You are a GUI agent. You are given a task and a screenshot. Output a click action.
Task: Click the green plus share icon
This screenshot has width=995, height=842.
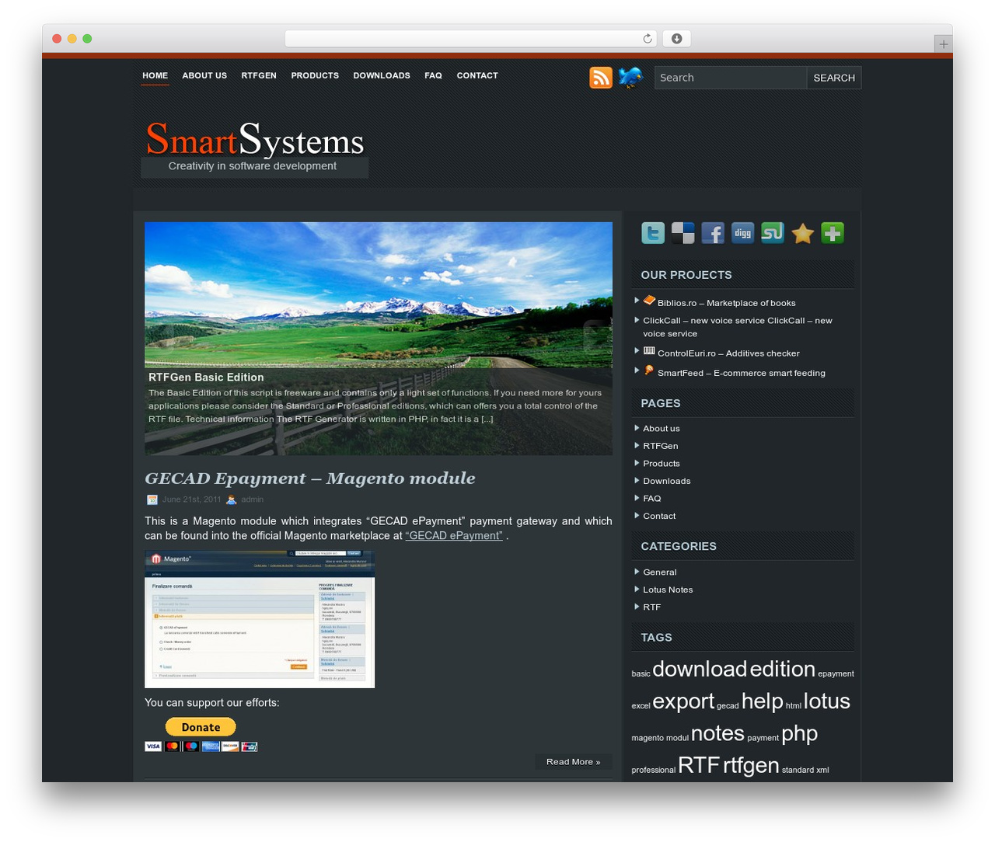pyautogui.click(x=833, y=233)
